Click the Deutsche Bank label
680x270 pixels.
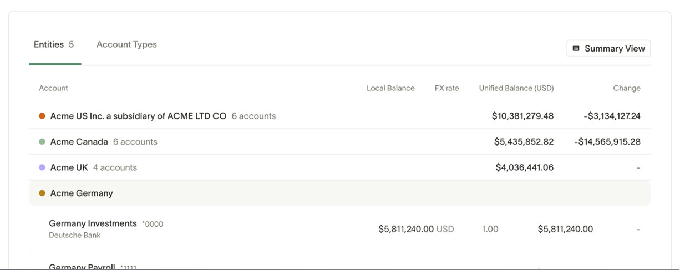(75, 235)
